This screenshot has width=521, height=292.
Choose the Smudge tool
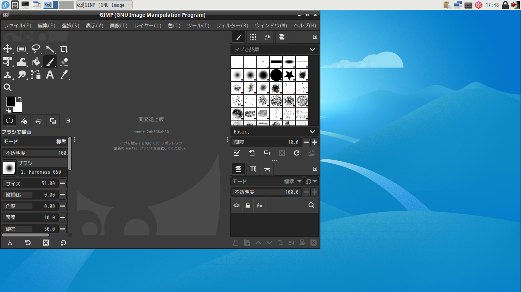[x=22, y=75]
